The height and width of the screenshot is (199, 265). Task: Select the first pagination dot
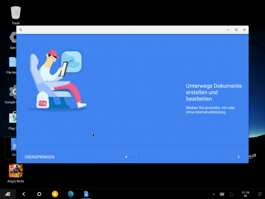click(126, 157)
